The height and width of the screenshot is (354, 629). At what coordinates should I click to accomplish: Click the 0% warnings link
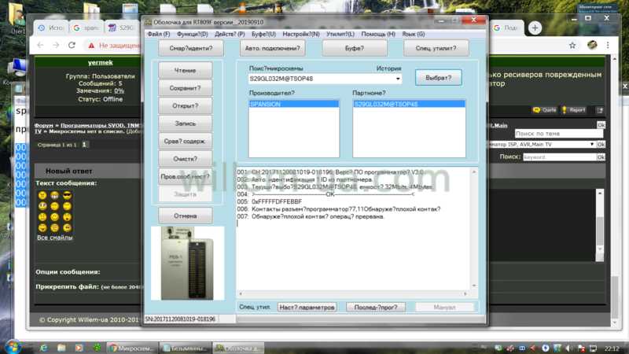[119, 91]
